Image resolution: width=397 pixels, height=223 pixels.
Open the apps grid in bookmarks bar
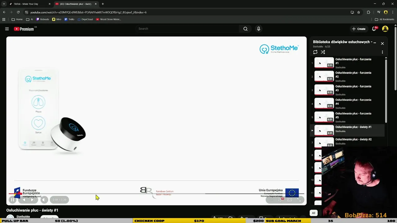[x=4, y=19]
